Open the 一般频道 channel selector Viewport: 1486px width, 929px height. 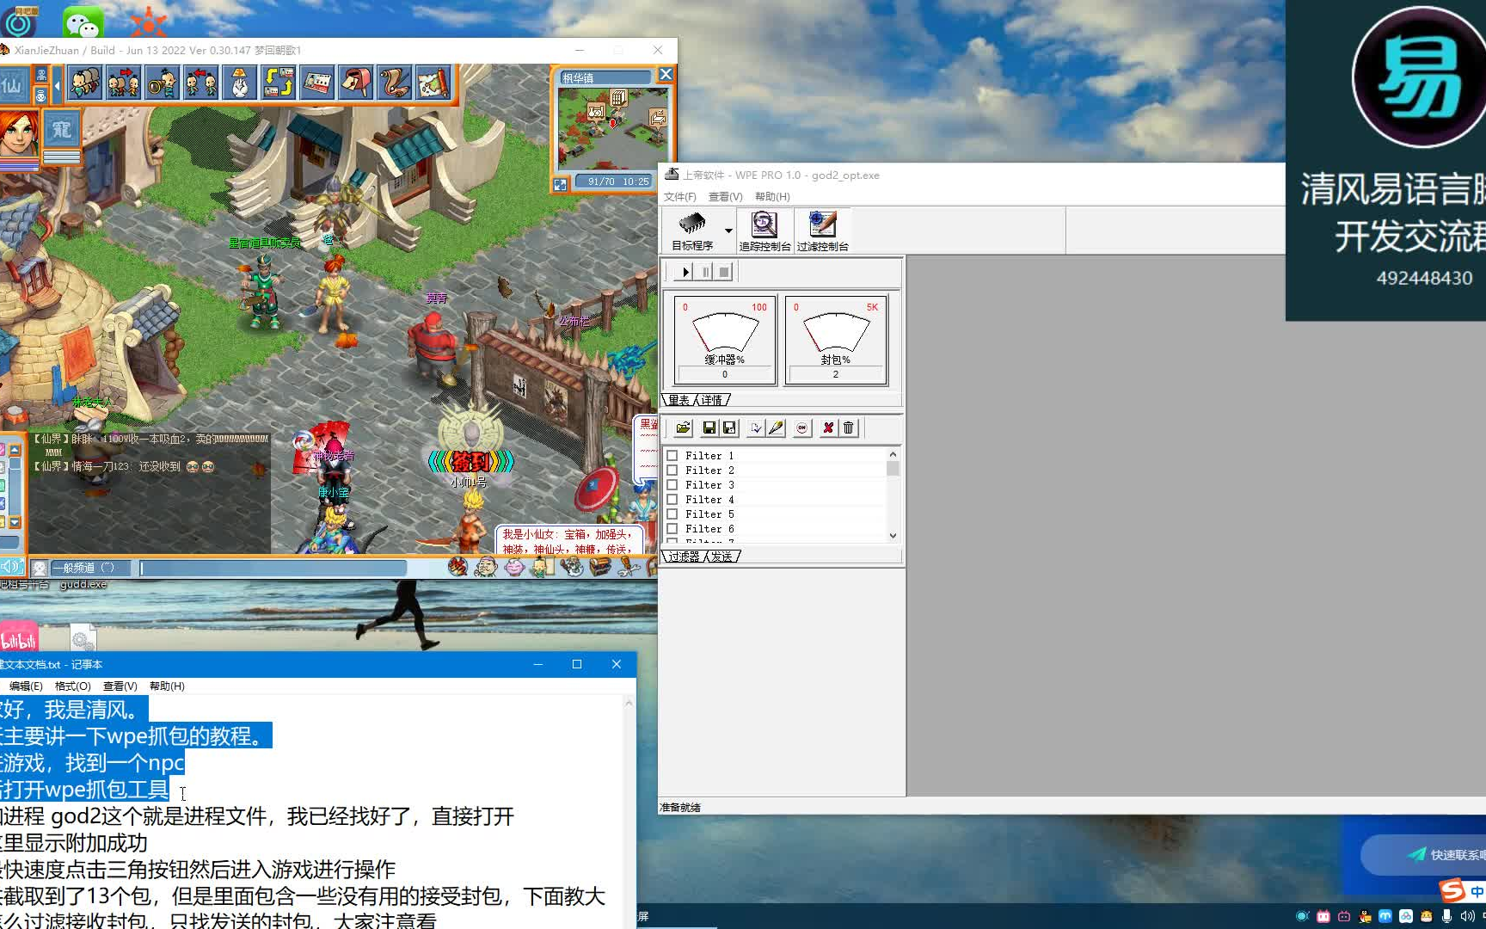(x=90, y=568)
